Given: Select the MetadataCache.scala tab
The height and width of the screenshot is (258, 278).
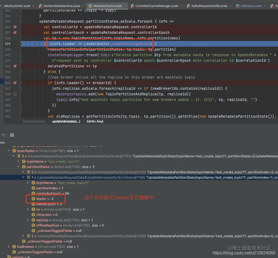Looking at the screenshot, I should (x=107, y=6).
